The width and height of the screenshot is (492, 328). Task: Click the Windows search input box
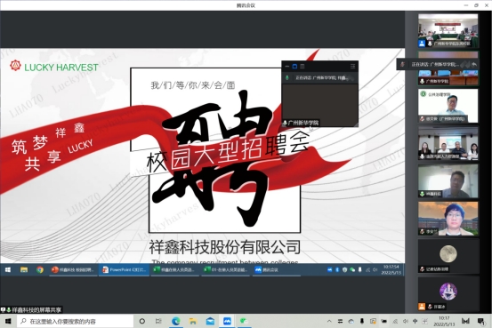(76, 321)
